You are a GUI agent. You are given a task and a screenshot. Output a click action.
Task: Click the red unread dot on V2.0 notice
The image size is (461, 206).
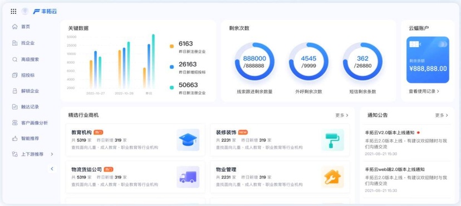(418, 133)
